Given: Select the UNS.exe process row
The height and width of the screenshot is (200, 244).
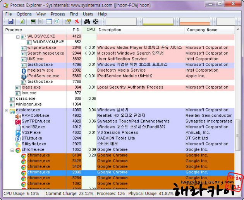Looking at the screenshot, I should [119, 60].
